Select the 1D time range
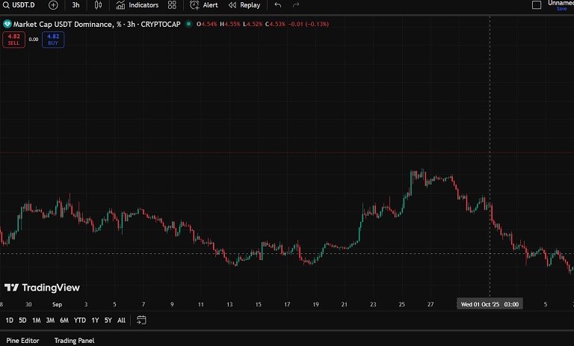574x346 pixels. point(9,321)
